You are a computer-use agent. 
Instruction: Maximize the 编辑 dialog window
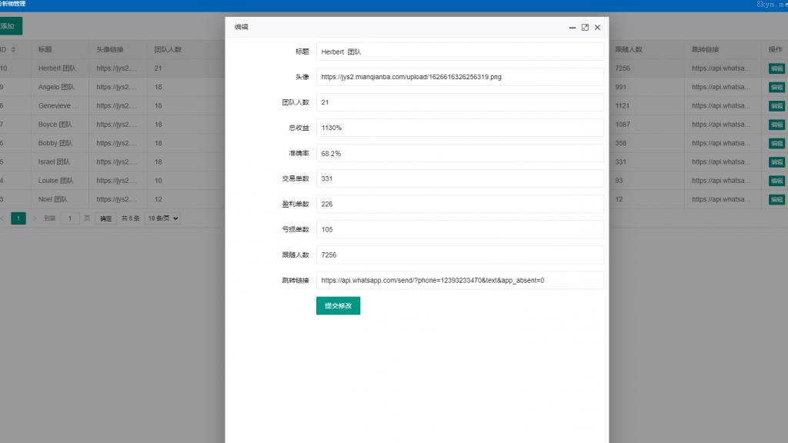(585, 27)
